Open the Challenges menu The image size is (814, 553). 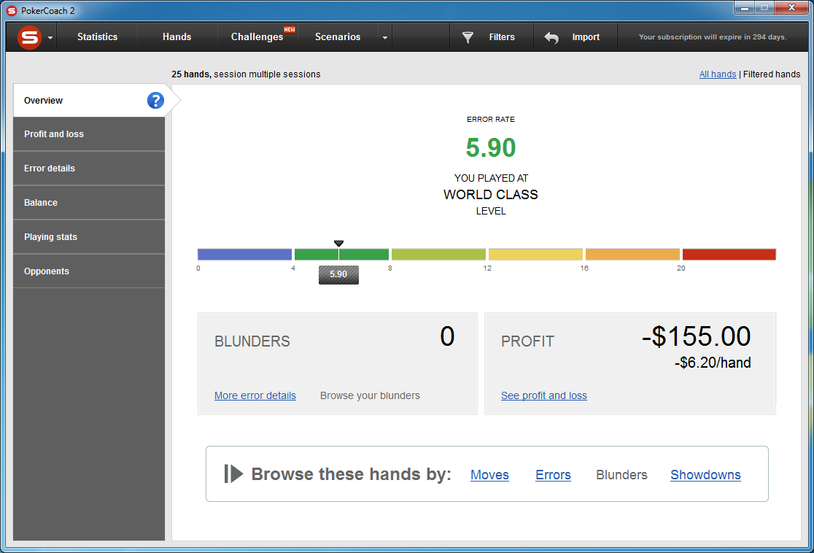pos(257,37)
